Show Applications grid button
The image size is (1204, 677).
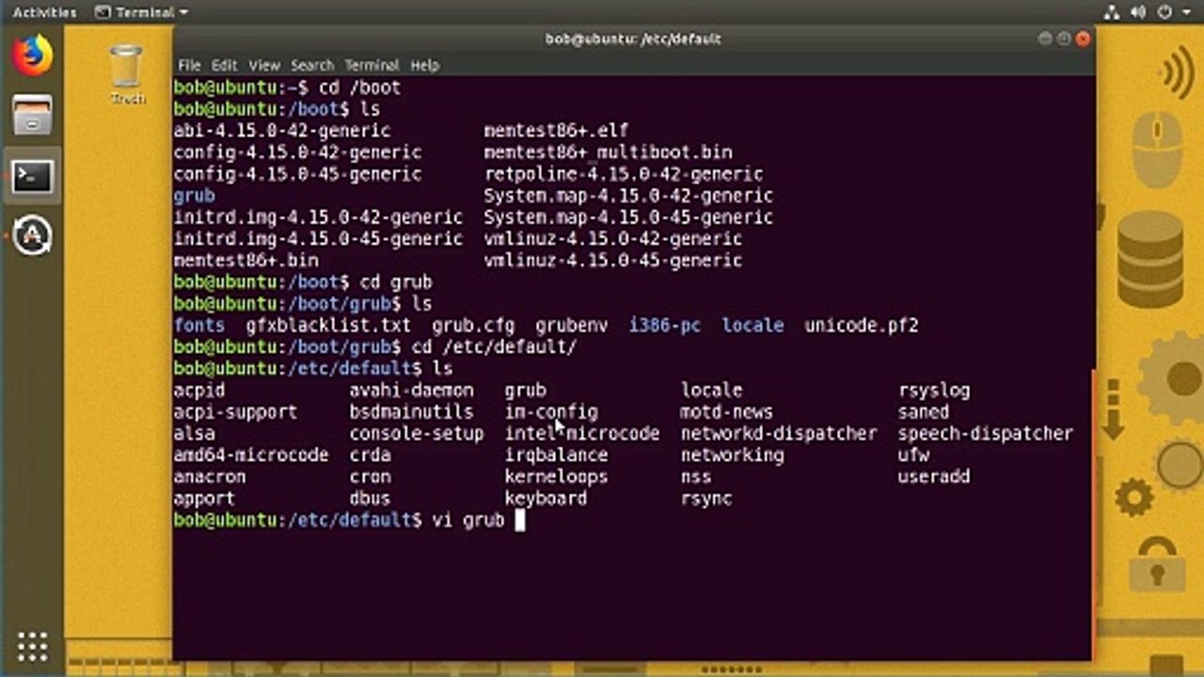coord(32,646)
